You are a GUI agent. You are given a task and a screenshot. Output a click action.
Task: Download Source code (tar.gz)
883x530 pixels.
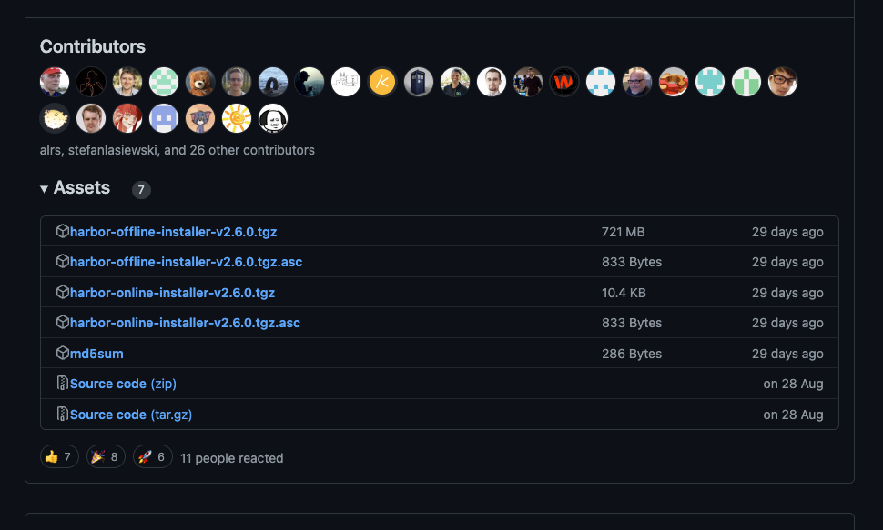131,415
